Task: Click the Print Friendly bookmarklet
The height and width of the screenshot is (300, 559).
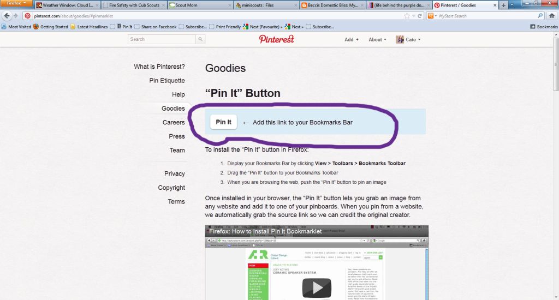Action: (225, 27)
